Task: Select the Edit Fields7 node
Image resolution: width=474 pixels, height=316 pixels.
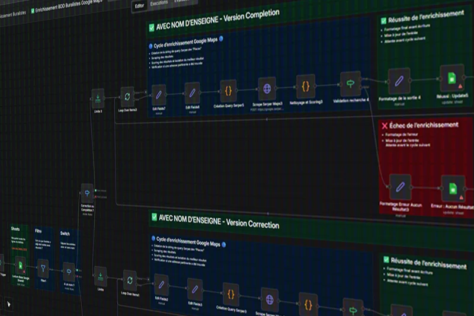Action: tap(158, 94)
